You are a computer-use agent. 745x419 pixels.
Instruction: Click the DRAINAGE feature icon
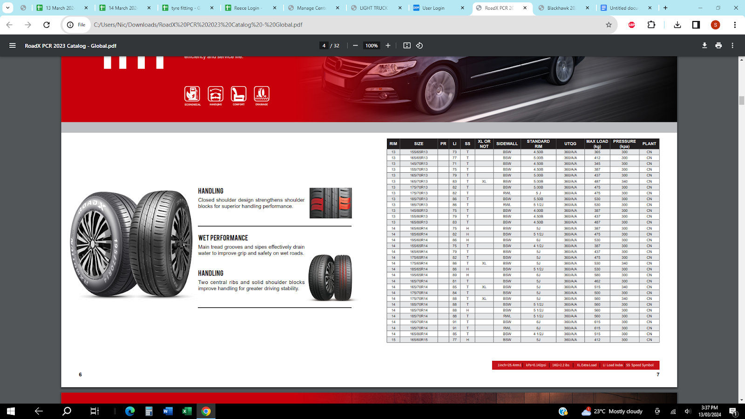click(262, 96)
